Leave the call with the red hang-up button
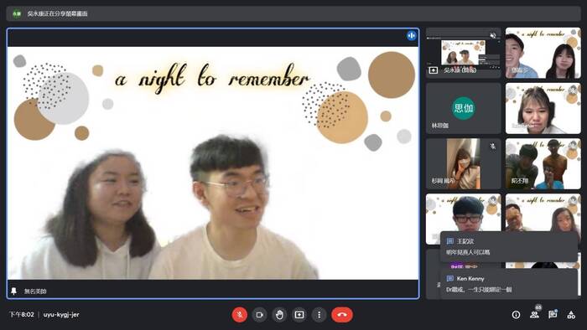The image size is (587, 330). (x=342, y=315)
